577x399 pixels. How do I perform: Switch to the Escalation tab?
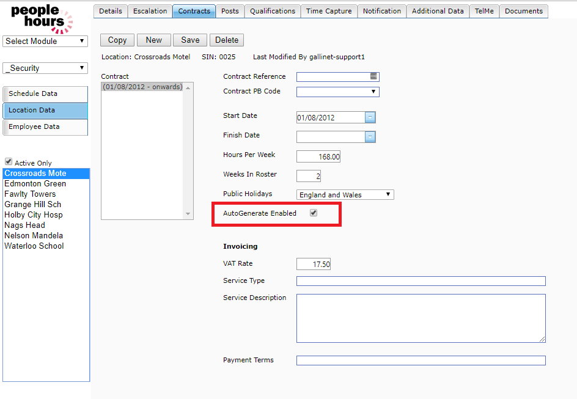point(150,11)
